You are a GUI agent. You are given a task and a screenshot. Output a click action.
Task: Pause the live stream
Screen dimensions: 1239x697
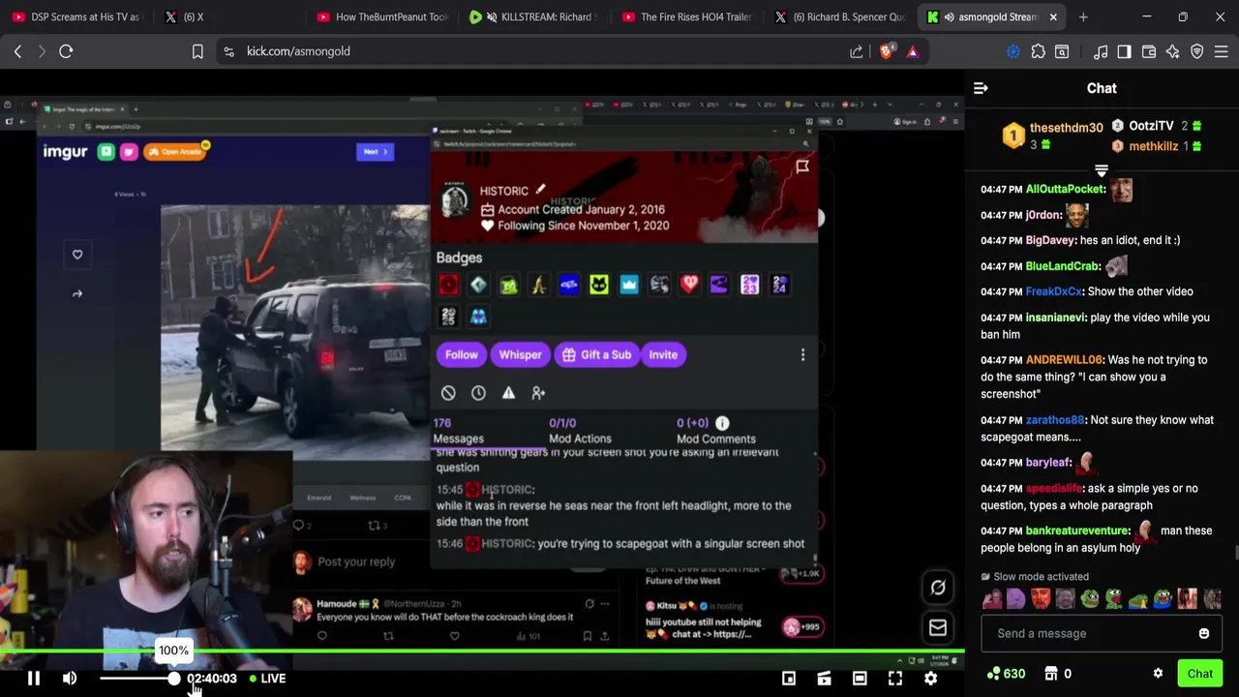(33, 679)
